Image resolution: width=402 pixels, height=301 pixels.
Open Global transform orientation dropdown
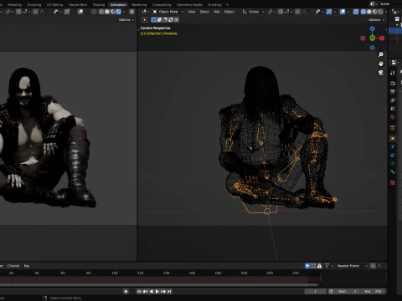pyautogui.click(x=253, y=12)
